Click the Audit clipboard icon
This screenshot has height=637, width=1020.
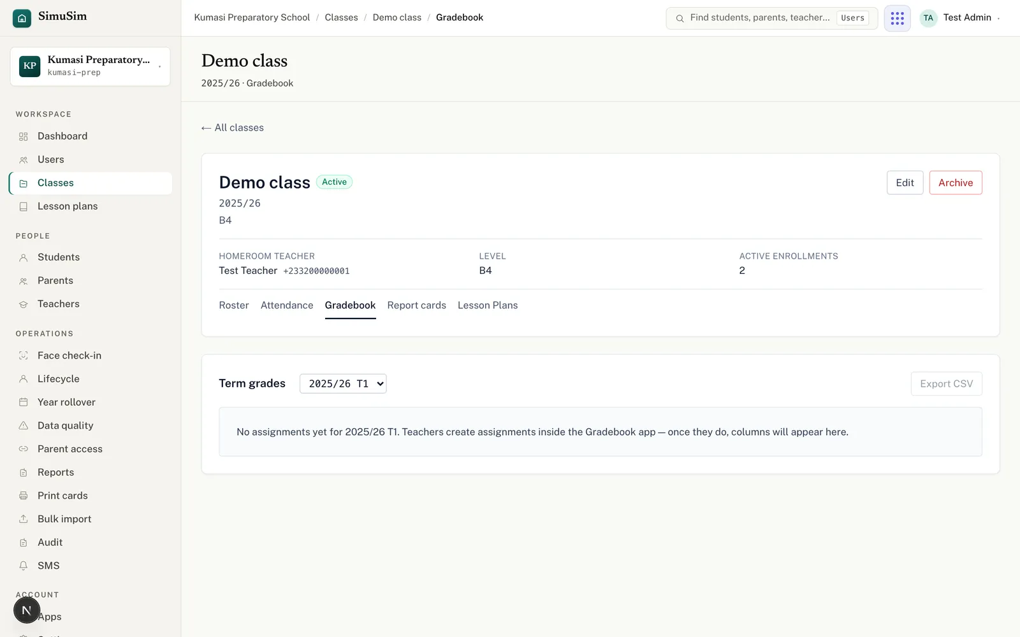tap(24, 543)
